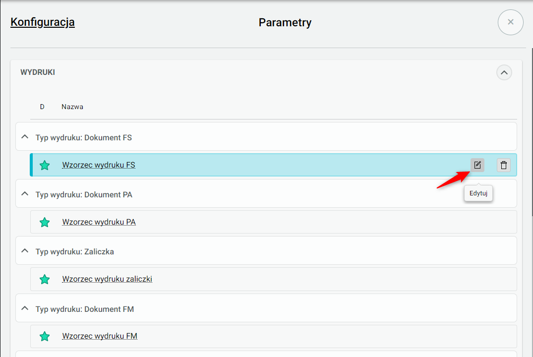The image size is (533, 357).
Task: Collapse the Typ wydruku: Dokument PA group
Action: coord(25,194)
